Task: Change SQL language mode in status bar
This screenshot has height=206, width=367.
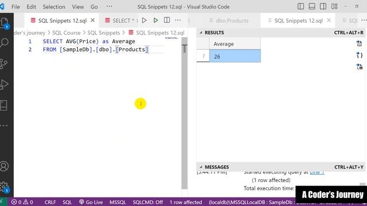Action: click(67, 202)
